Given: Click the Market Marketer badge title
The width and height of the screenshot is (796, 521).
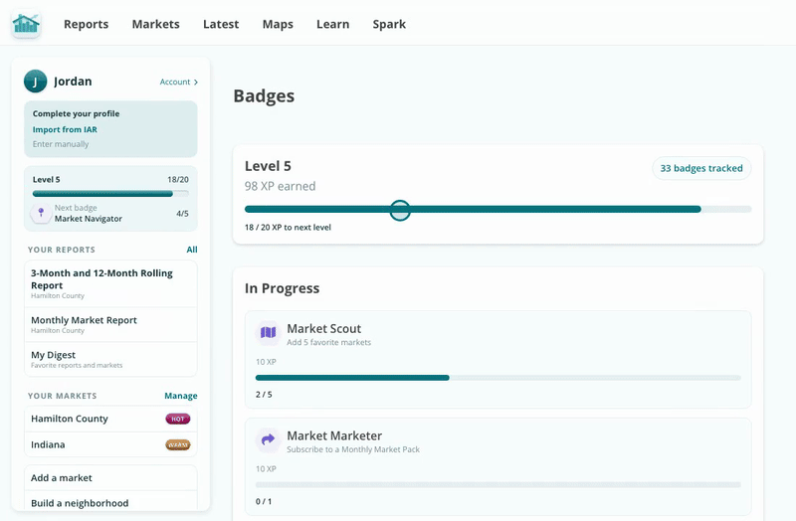Looking at the screenshot, I should coord(334,435).
